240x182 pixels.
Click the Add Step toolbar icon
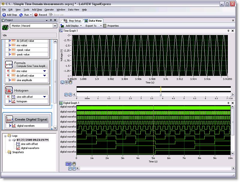4,15
